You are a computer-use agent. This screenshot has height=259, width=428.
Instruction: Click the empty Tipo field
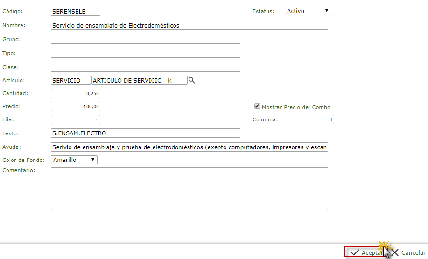(x=145, y=53)
